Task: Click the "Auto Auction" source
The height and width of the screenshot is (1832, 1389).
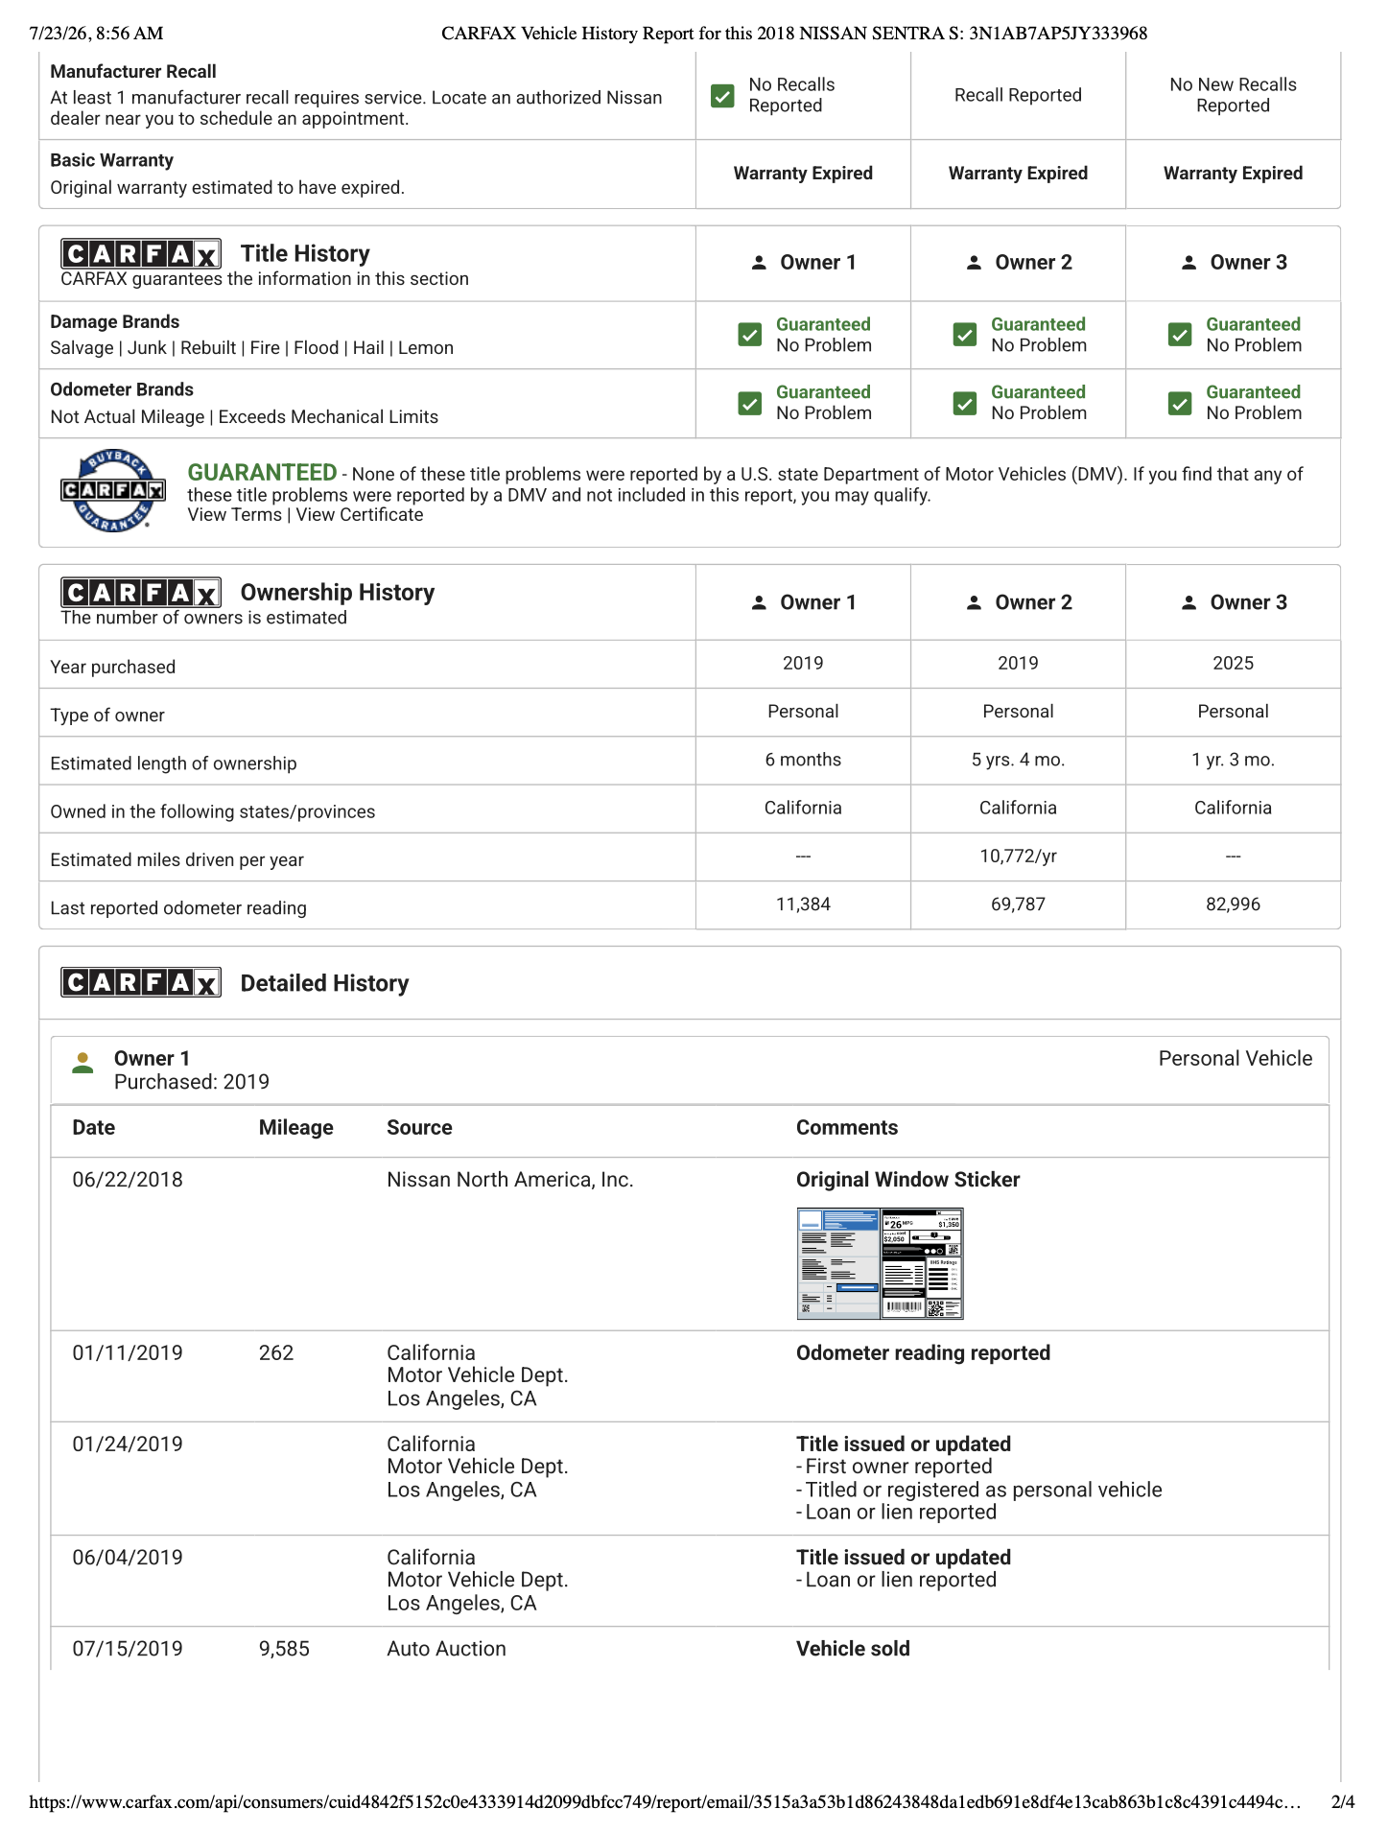Action: point(446,1649)
